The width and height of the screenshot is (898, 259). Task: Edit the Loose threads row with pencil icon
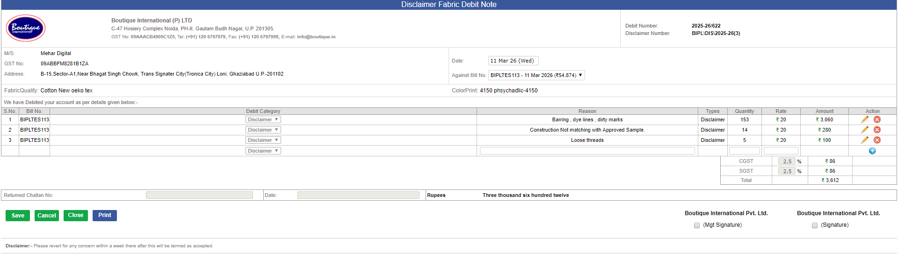coord(865,140)
